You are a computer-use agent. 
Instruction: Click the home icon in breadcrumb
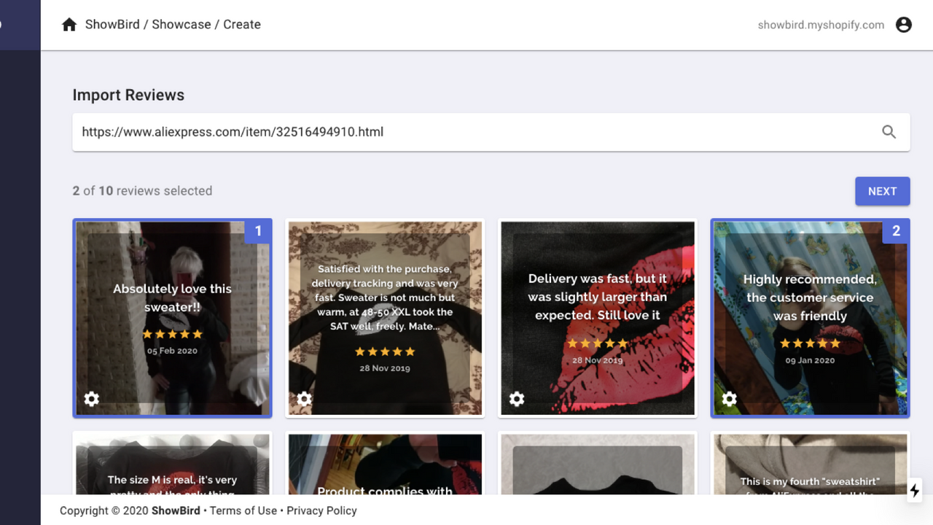(69, 25)
